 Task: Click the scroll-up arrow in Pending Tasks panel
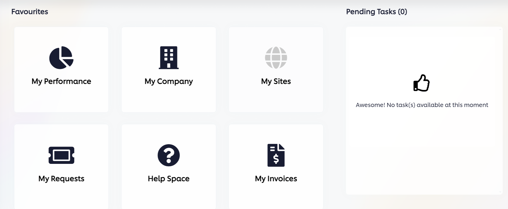(x=500, y=29)
